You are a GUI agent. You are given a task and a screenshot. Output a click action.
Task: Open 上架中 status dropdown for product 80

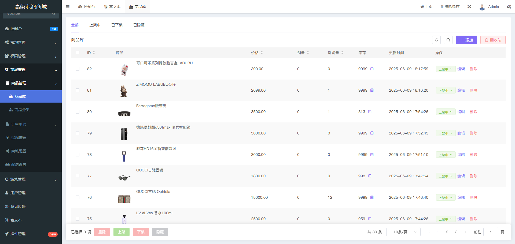tap(446, 112)
